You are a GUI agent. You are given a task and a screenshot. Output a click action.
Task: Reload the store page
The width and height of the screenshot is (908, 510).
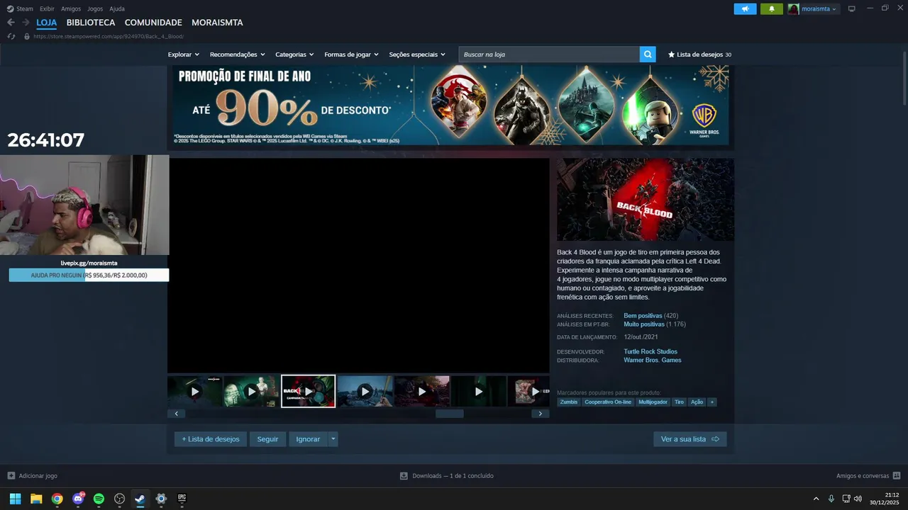click(11, 36)
